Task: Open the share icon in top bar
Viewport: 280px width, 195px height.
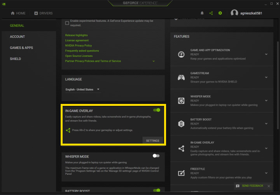Action: 211,13
